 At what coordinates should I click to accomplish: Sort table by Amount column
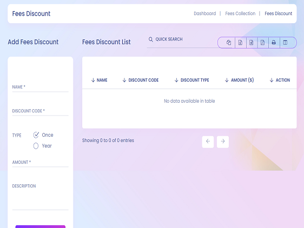click(x=239, y=80)
